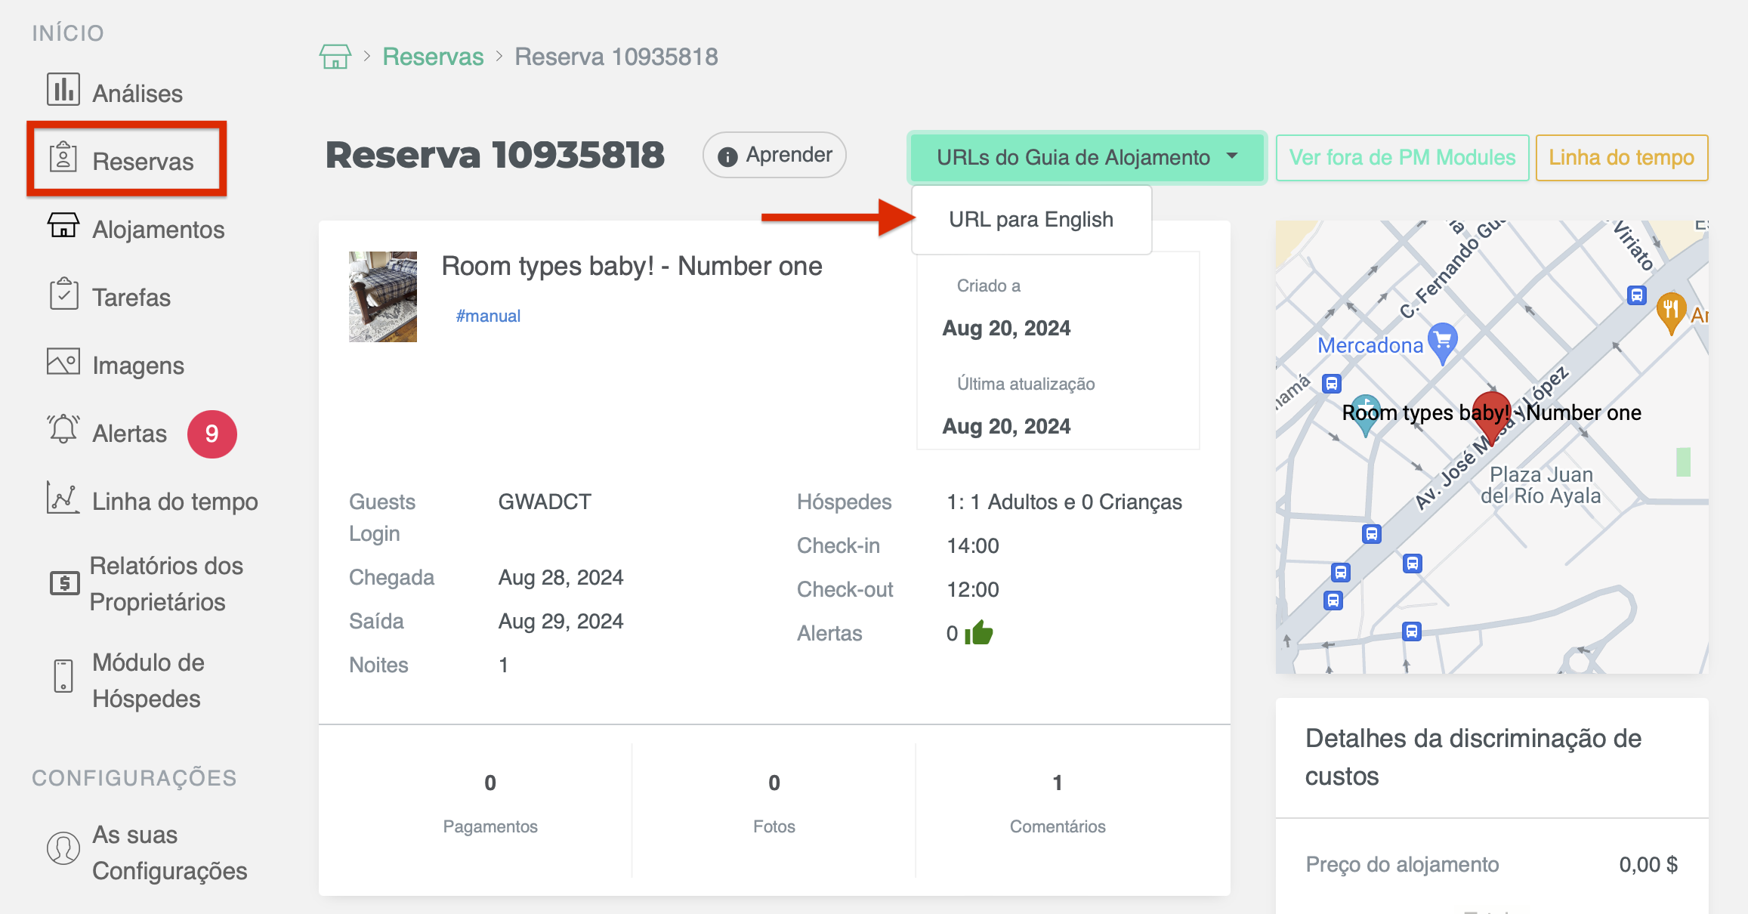Open the Imagens picture icon
1748x914 pixels.
pos(63,362)
